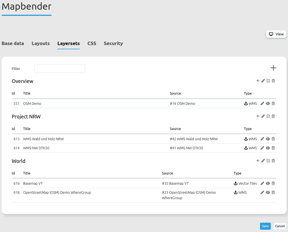This screenshot has width=288, height=232.
Task: Edit the Basemap VT instance
Action: click(x=262, y=184)
